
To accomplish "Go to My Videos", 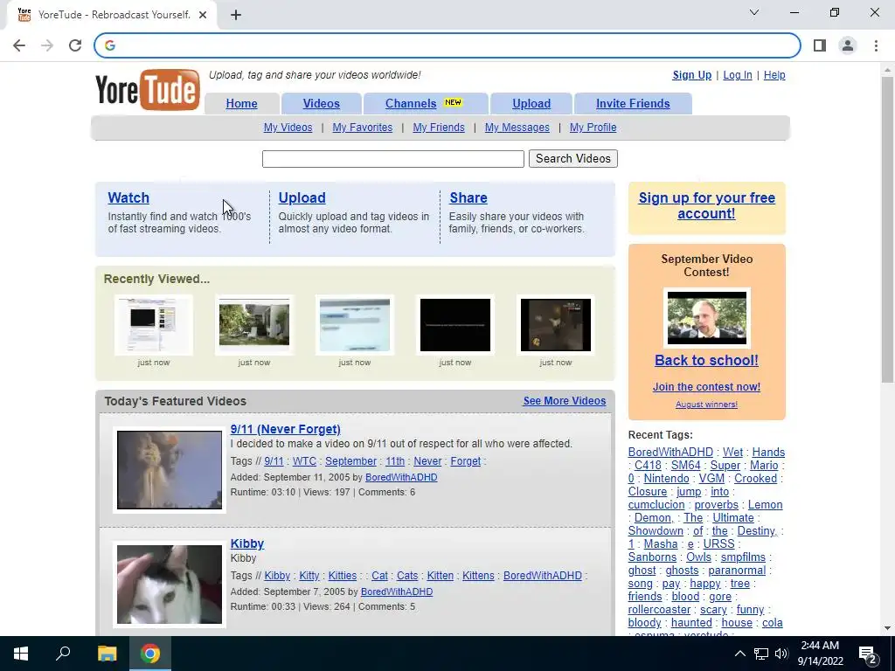I will point(288,128).
